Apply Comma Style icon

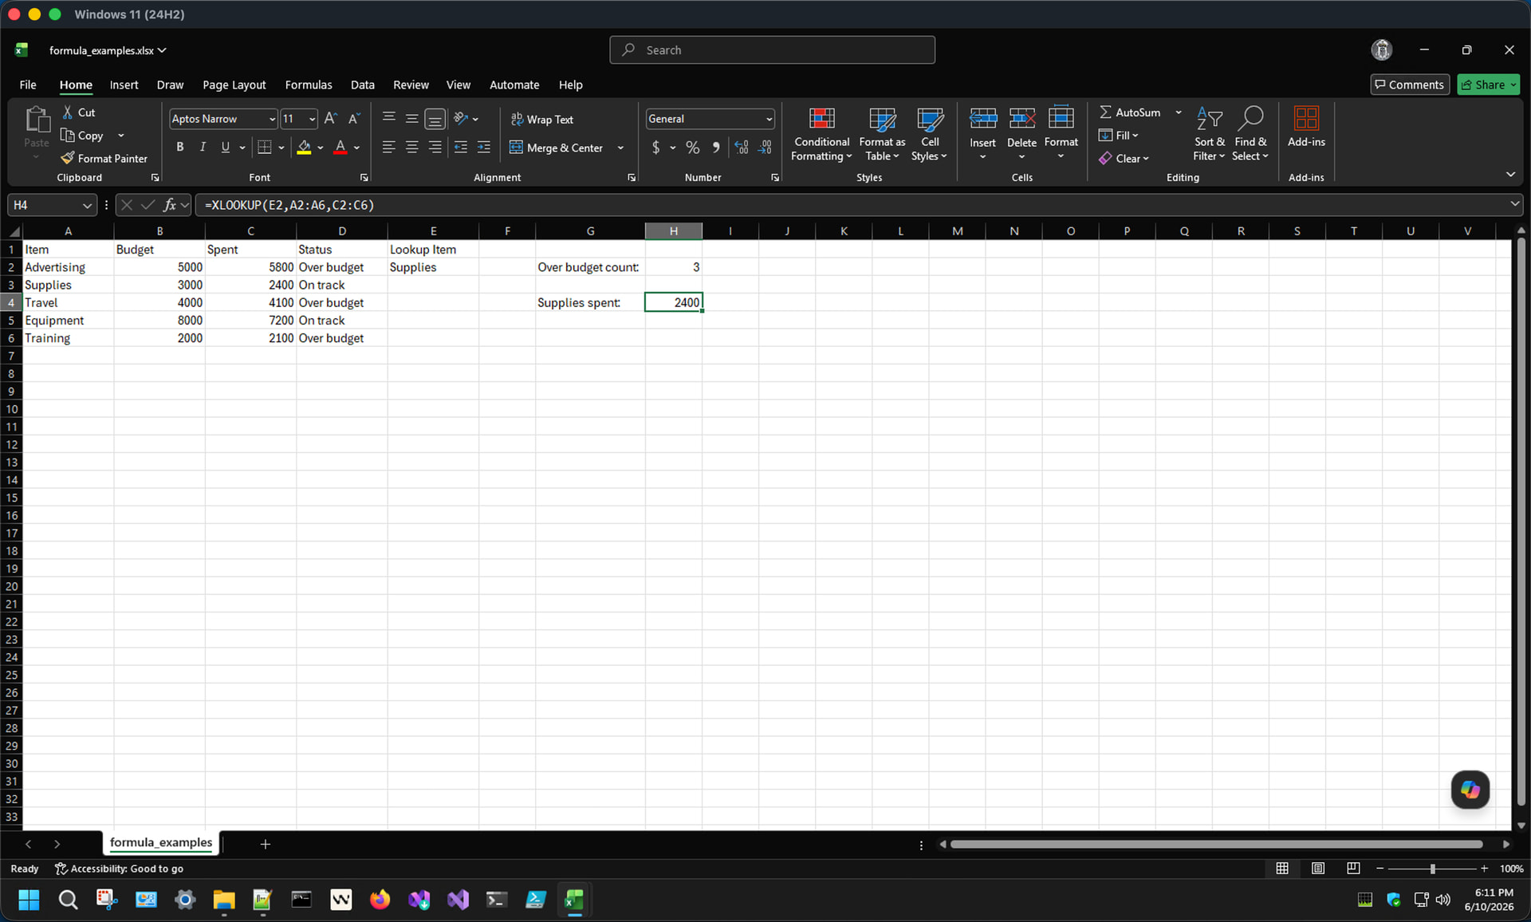716,148
